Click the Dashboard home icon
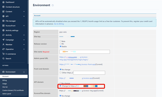 [4, 2]
